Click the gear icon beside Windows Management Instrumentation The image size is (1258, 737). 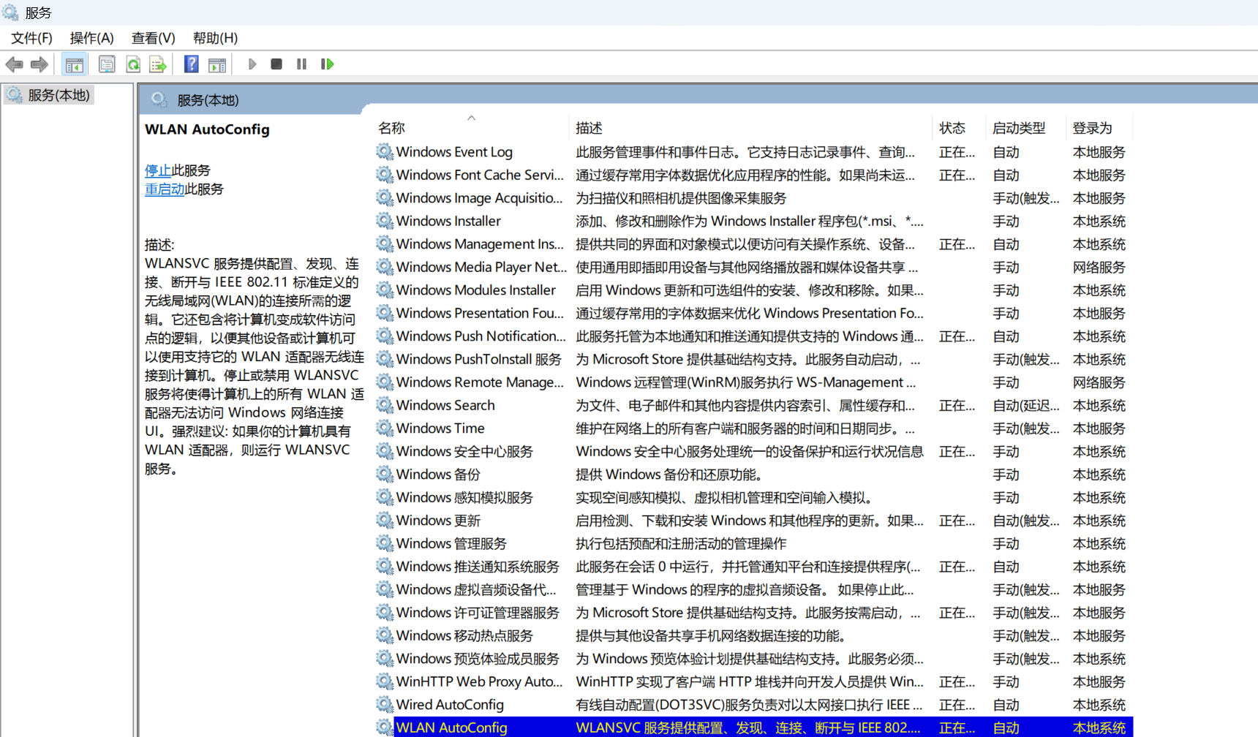click(x=385, y=244)
